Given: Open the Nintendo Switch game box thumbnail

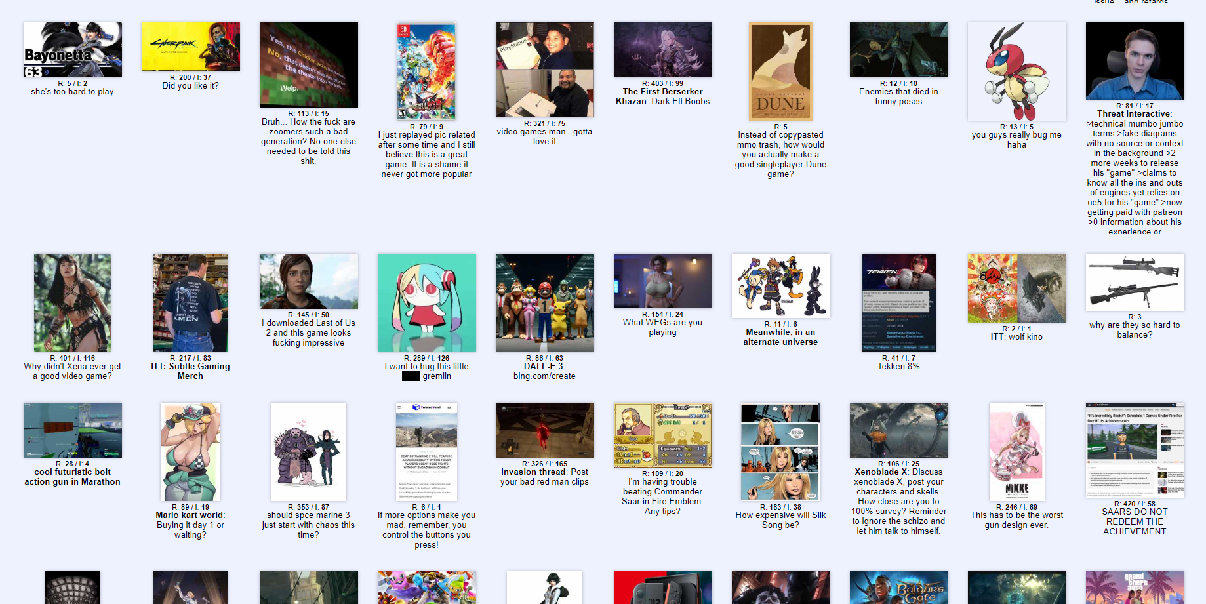Looking at the screenshot, I should tap(426, 71).
